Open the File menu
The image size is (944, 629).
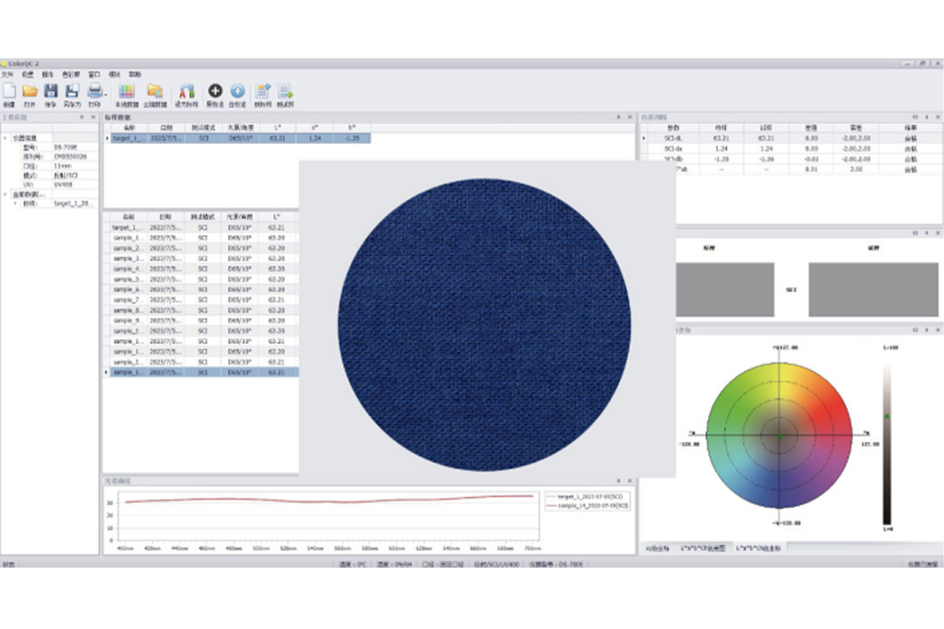[x=7, y=74]
